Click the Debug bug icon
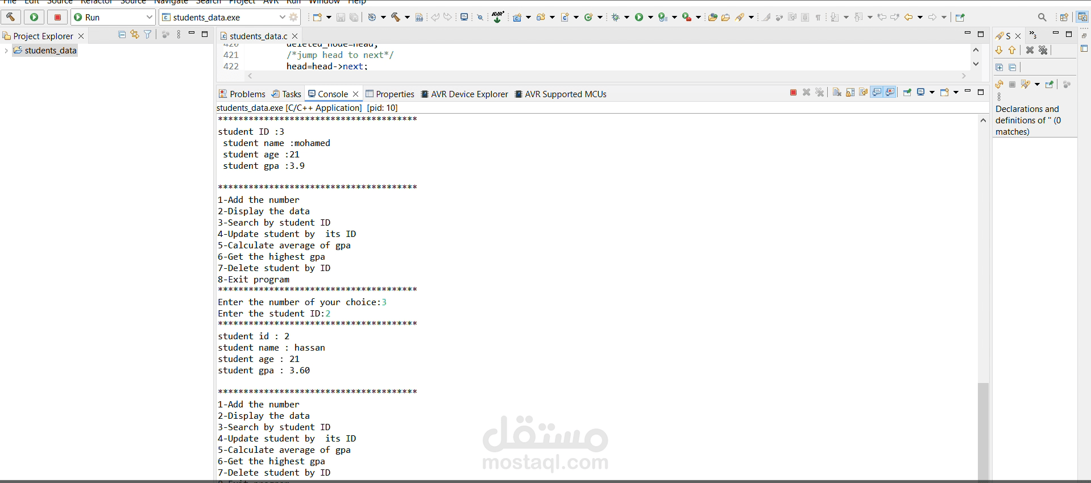The image size is (1091, 483). point(615,17)
